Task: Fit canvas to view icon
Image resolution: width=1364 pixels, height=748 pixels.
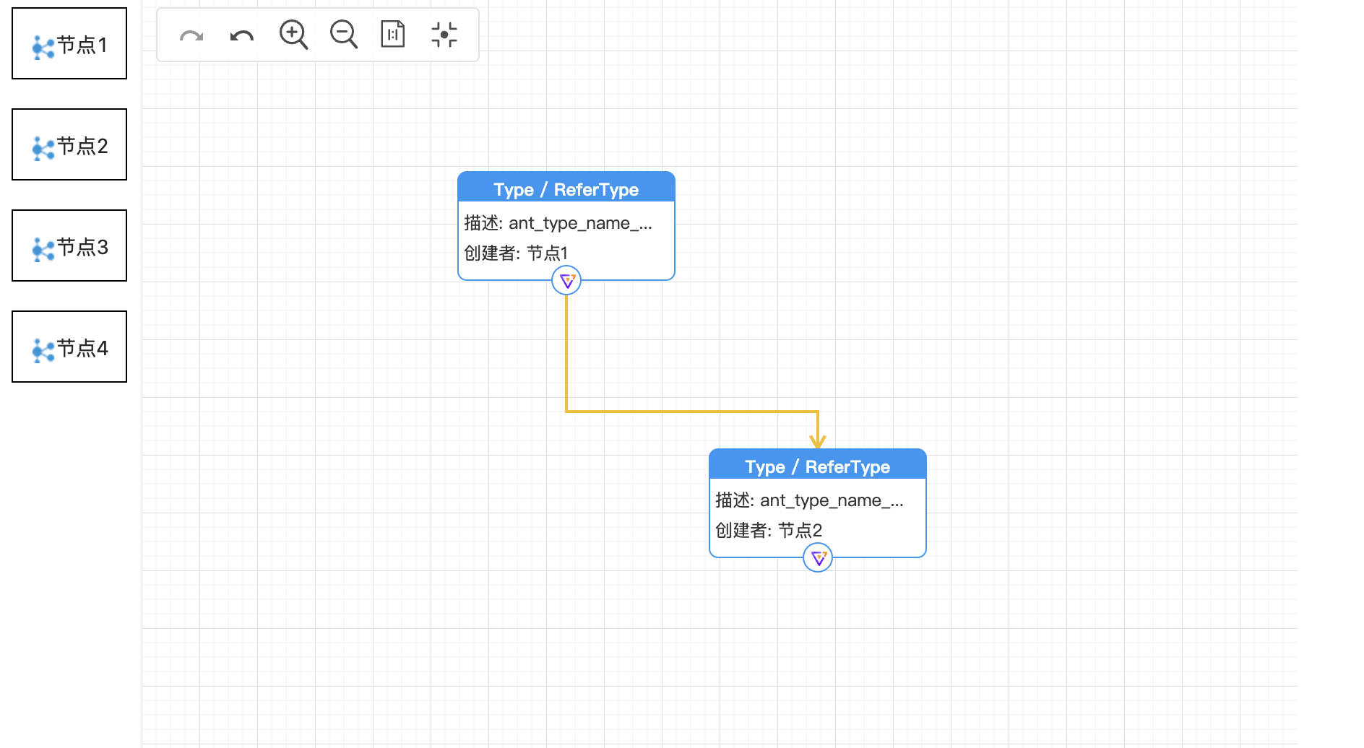Action: coord(444,35)
